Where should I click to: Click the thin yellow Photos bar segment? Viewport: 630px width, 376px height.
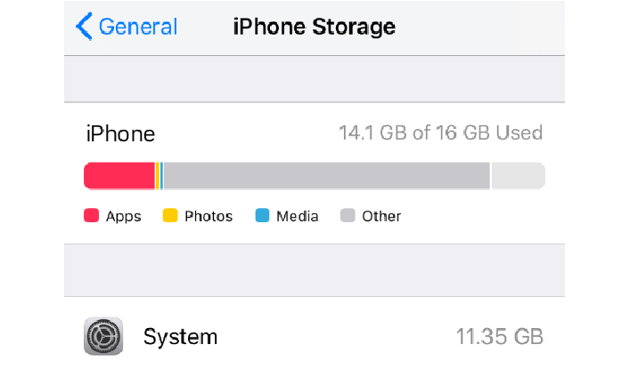click(x=157, y=176)
